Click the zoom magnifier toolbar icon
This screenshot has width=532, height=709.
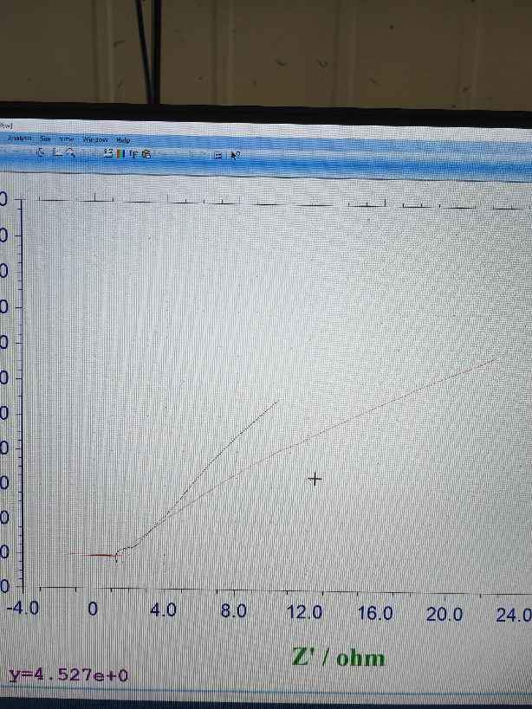70,152
